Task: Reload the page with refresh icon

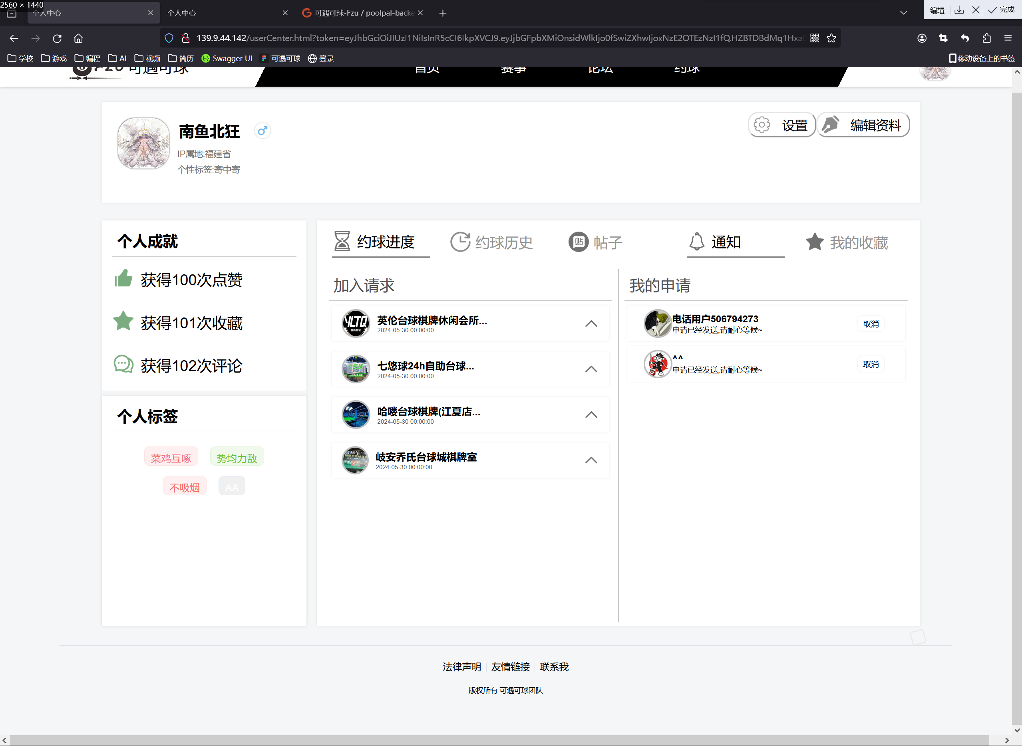Action: click(57, 38)
